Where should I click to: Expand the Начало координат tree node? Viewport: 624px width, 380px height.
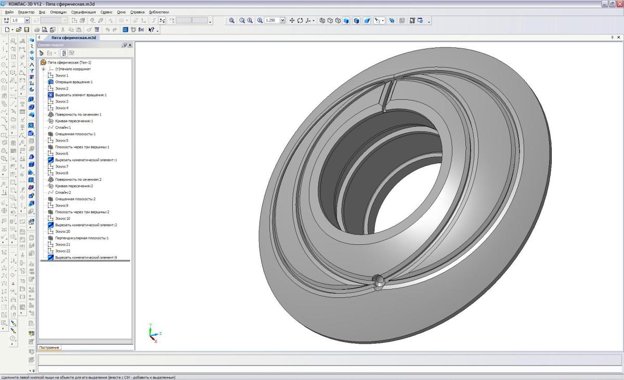point(44,69)
